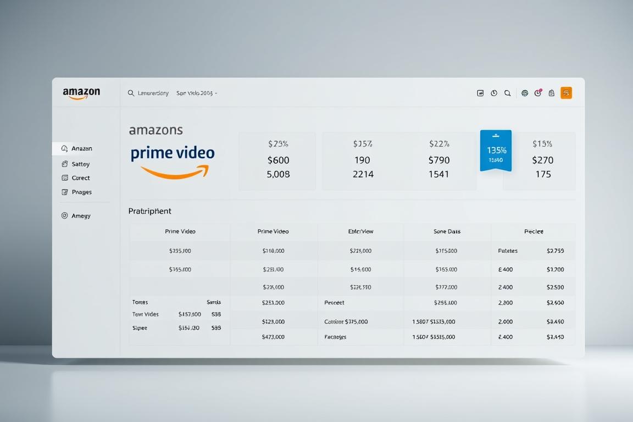Click the Torres label

pyautogui.click(x=140, y=302)
